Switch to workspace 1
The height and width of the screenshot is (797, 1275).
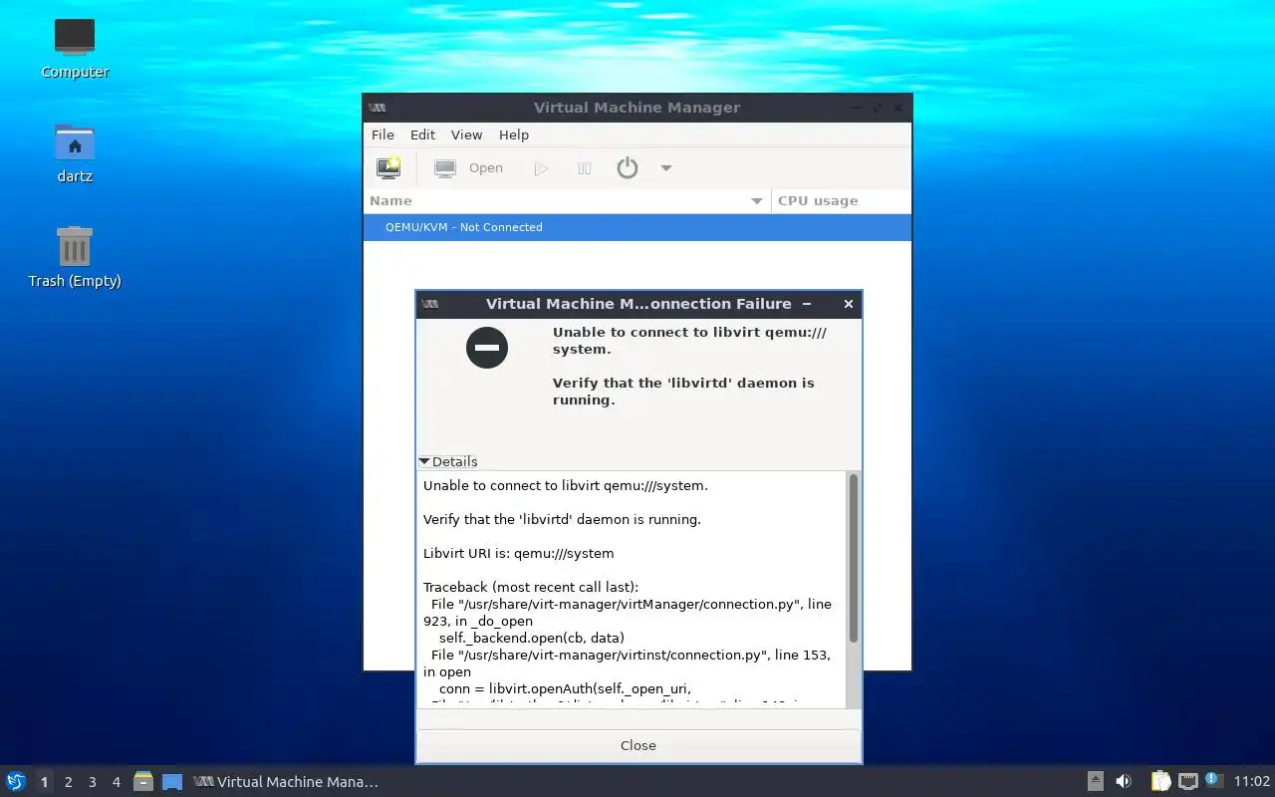pos(44,782)
